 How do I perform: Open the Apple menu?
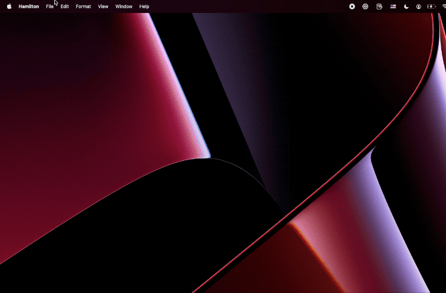pyautogui.click(x=9, y=6)
